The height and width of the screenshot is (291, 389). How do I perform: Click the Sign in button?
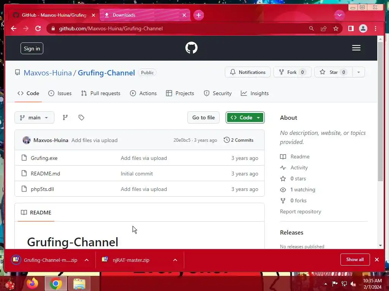pyautogui.click(x=32, y=48)
